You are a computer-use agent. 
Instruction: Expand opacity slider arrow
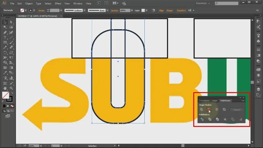(132, 10)
